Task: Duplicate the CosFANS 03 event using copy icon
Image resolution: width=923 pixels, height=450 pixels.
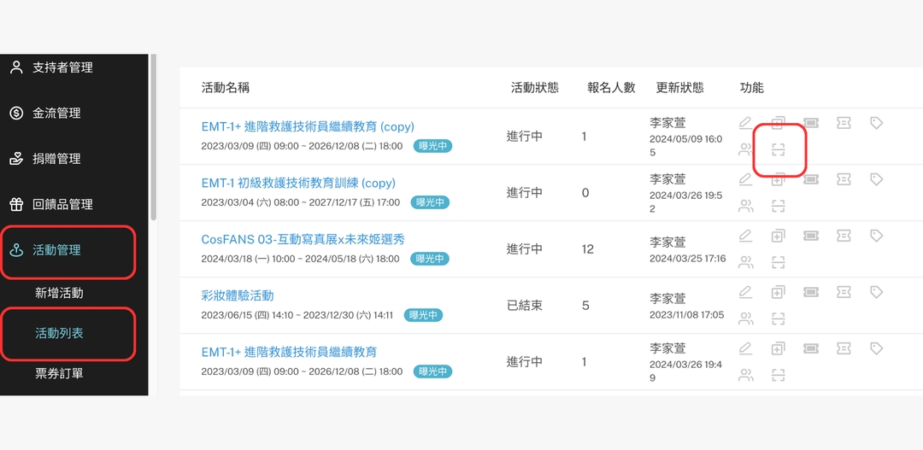Action: (x=778, y=236)
